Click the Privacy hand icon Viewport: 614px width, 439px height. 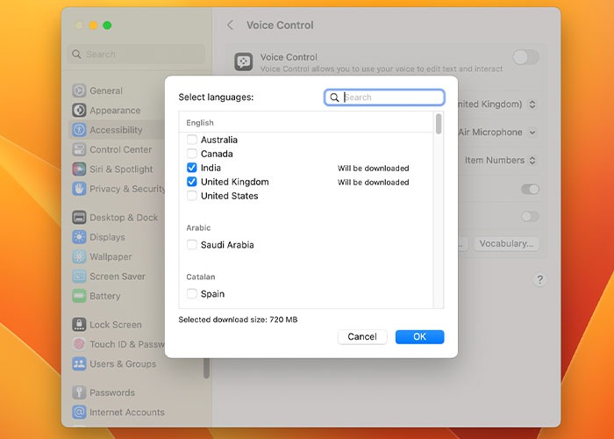pos(79,189)
